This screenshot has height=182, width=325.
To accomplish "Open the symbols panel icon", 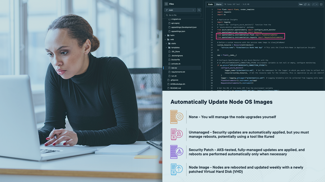I will (321, 4).
